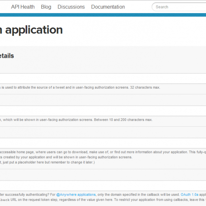The image size is (206, 206).
Task: Click the field above the 10 and 200 characters hint
Action: pyautogui.click(x=103, y=111)
